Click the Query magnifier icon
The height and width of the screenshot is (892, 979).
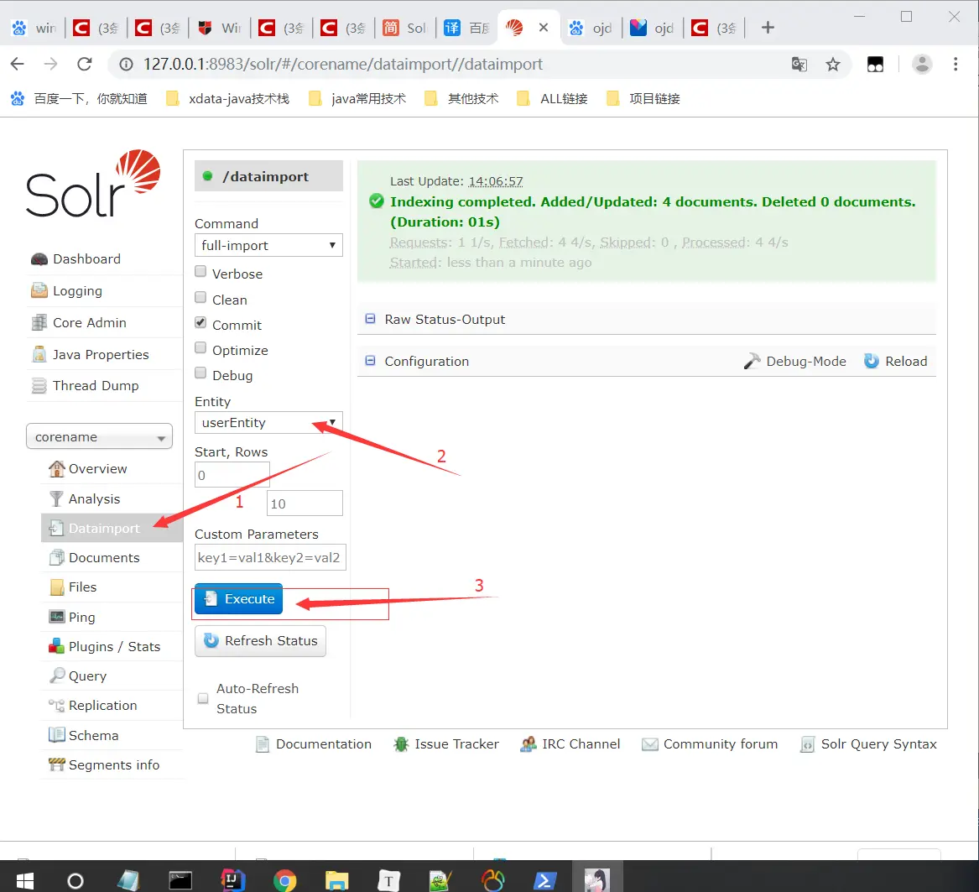coord(57,676)
